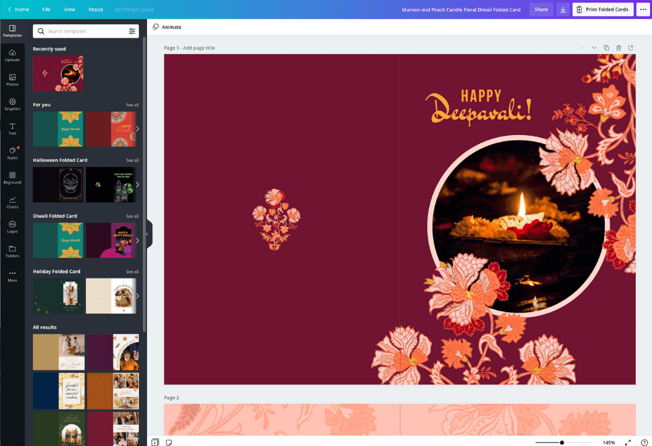Select the Deepavali script heading text
This screenshot has width=652, height=446.
[x=478, y=110]
